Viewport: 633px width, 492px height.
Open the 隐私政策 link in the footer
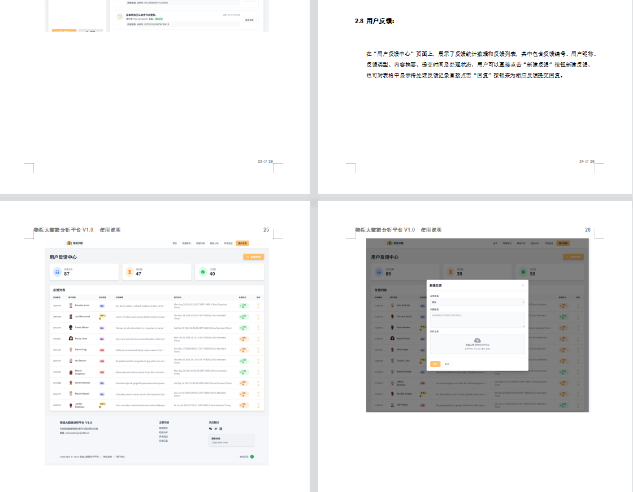click(x=107, y=456)
